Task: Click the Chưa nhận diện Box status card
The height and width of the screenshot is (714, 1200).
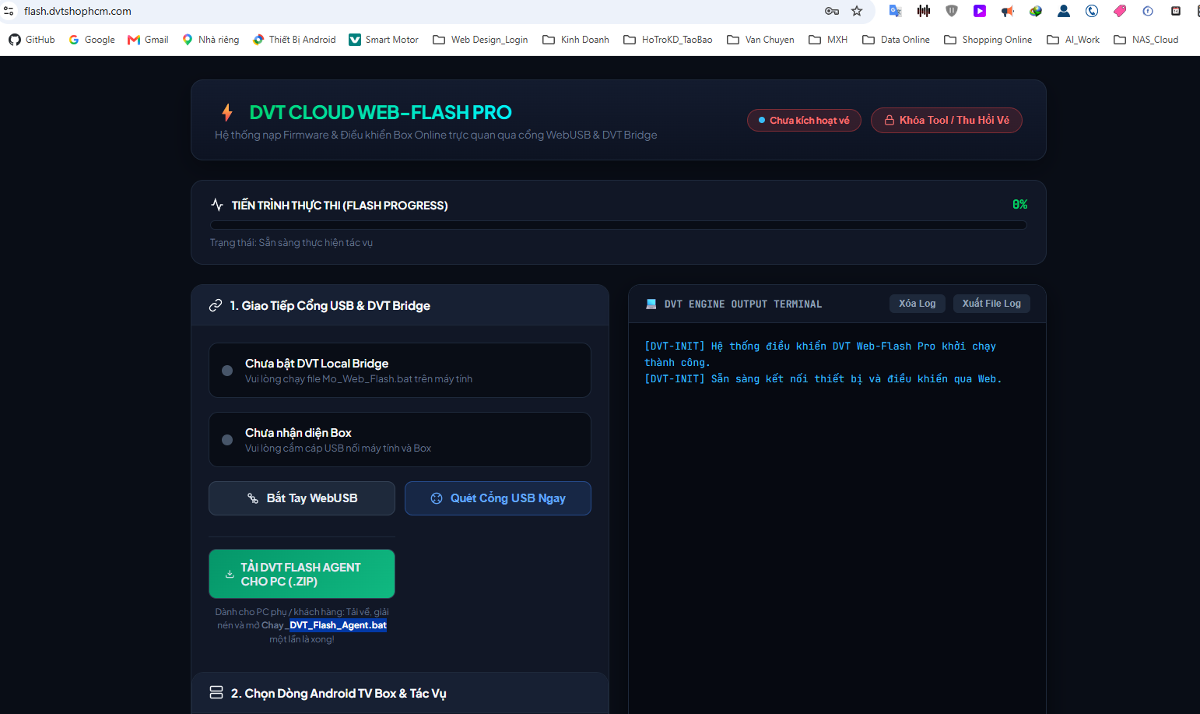Action: tap(400, 440)
